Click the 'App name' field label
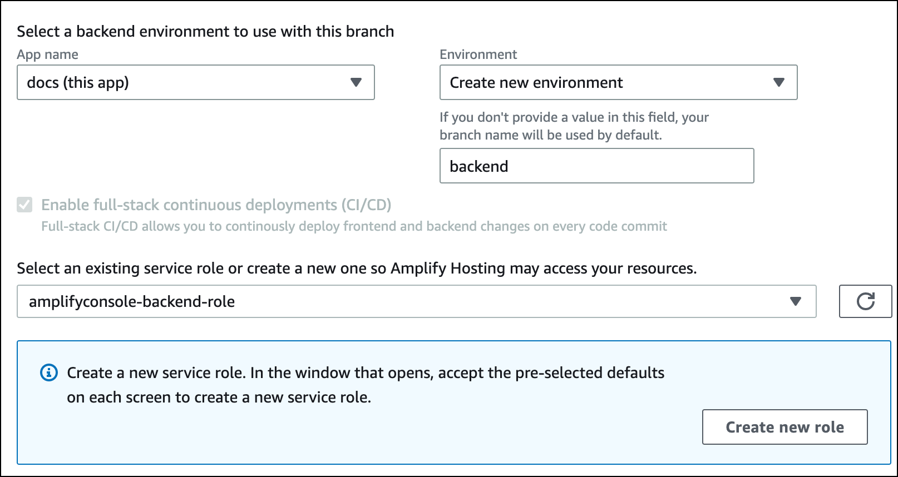The height and width of the screenshot is (477, 898). click(x=47, y=54)
